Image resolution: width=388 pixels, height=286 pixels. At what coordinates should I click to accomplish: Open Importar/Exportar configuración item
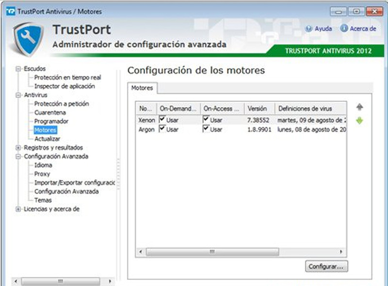coord(75,183)
